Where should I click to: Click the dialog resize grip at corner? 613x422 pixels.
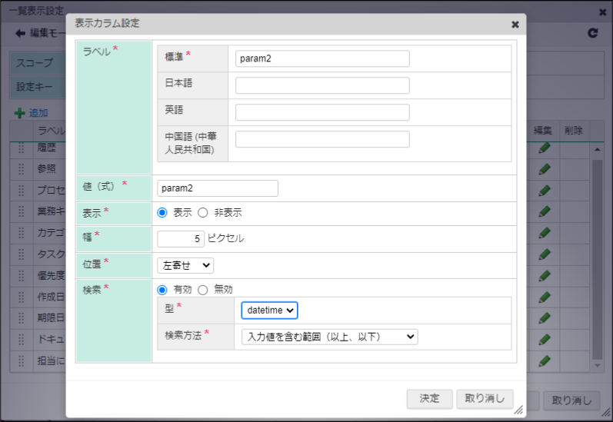tap(518, 410)
